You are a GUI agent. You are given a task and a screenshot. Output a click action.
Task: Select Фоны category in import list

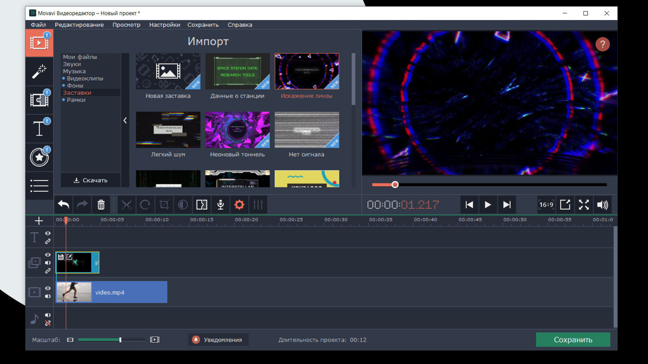pyautogui.click(x=75, y=86)
